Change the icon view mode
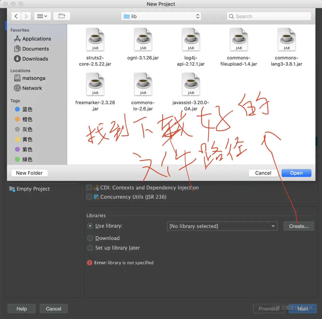322x319 pixels. (x=42, y=16)
